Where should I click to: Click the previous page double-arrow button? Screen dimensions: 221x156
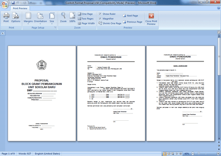(x=219, y=142)
